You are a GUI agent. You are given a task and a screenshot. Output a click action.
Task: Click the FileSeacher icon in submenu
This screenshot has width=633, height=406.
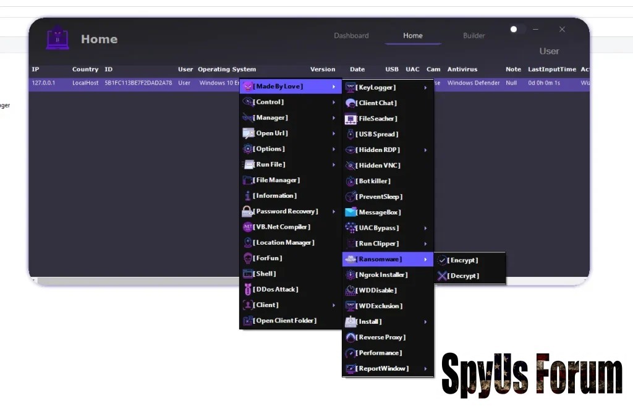click(350, 119)
